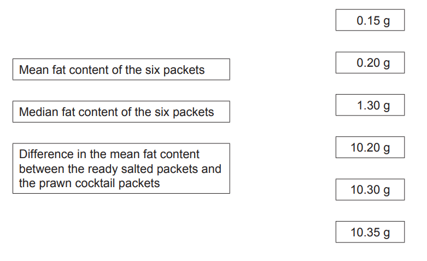Image resolution: width=427 pixels, height=261 pixels.
Task: Pick the 10.30 g answer box
Action: pos(370,190)
